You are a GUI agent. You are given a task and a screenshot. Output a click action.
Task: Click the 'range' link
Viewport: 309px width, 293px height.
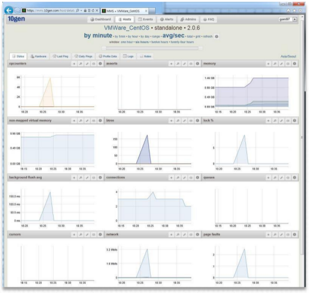[x=156, y=37]
